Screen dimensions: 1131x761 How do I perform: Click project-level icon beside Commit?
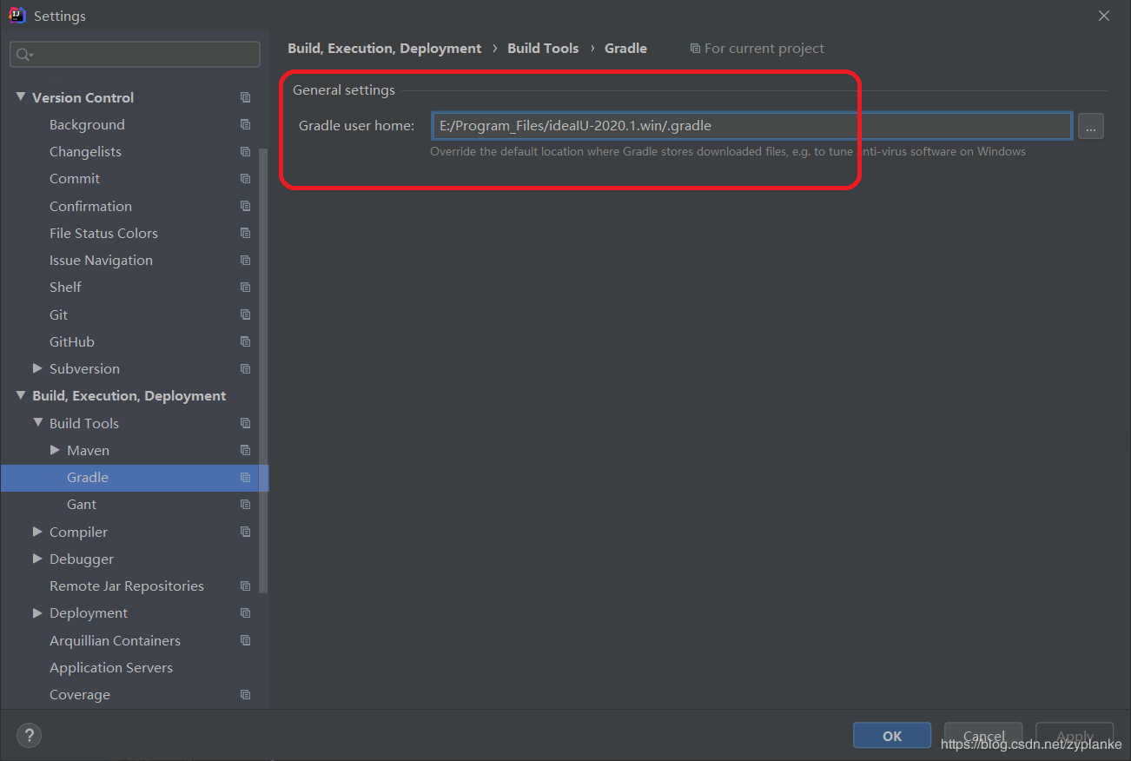pos(246,178)
